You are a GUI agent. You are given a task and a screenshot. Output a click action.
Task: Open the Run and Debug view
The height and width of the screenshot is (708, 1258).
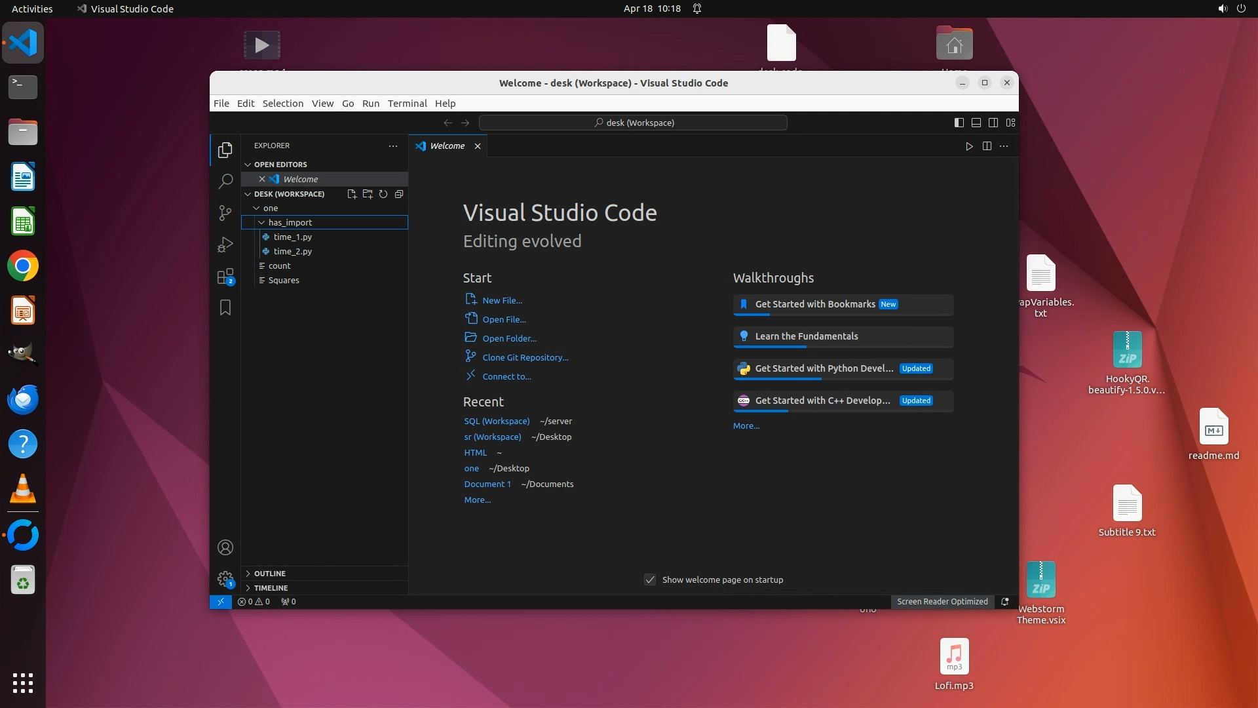click(x=225, y=245)
